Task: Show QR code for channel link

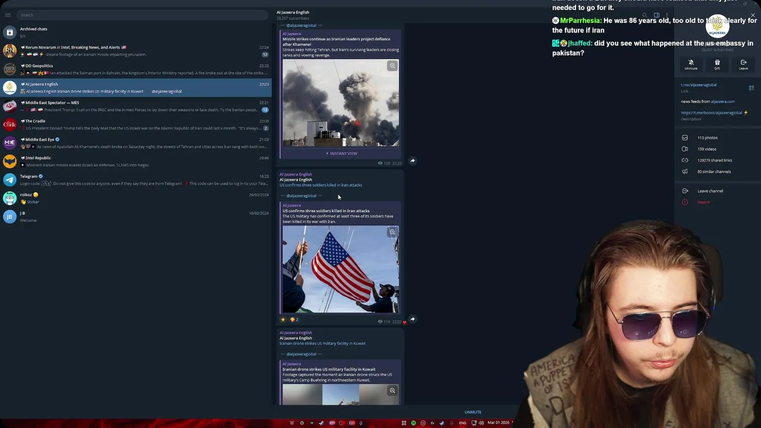Action: pyautogui.click(x=751, y=88)
